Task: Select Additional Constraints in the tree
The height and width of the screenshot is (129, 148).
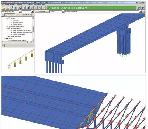Action: [17, 26]
